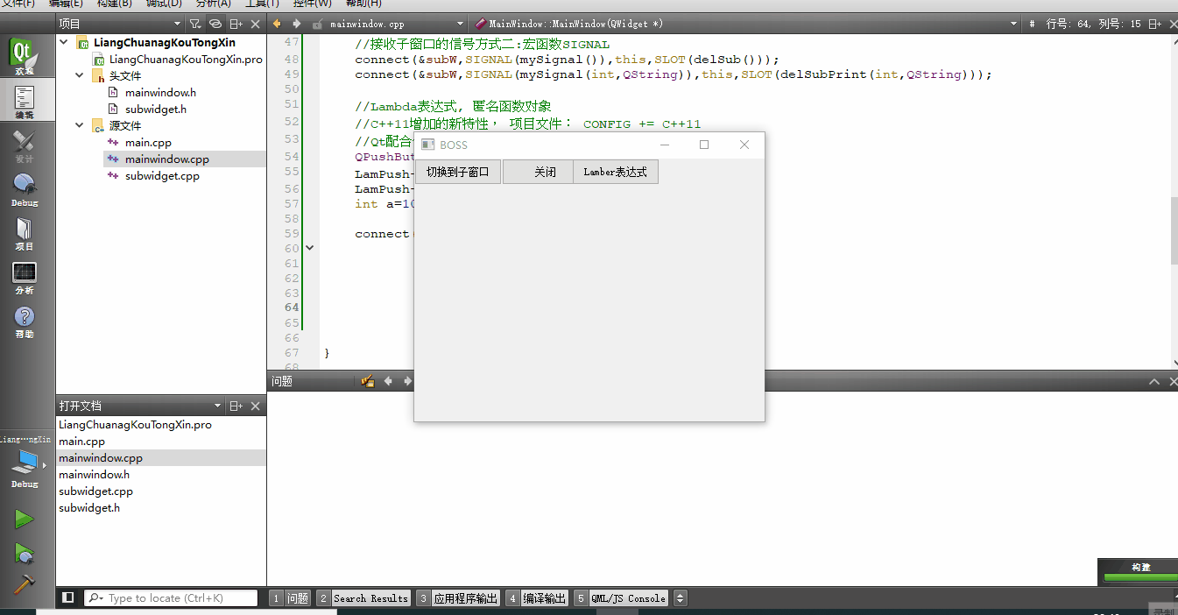Split the Projects side panel
This screenshot has height=615, width=1178.
236,24
